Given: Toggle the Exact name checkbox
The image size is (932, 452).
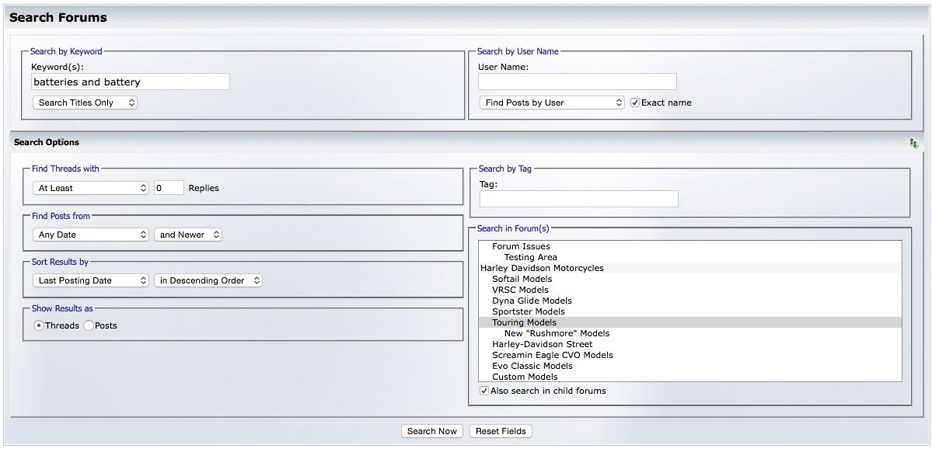Looking at the screenshot, I should tap(635, 103).
